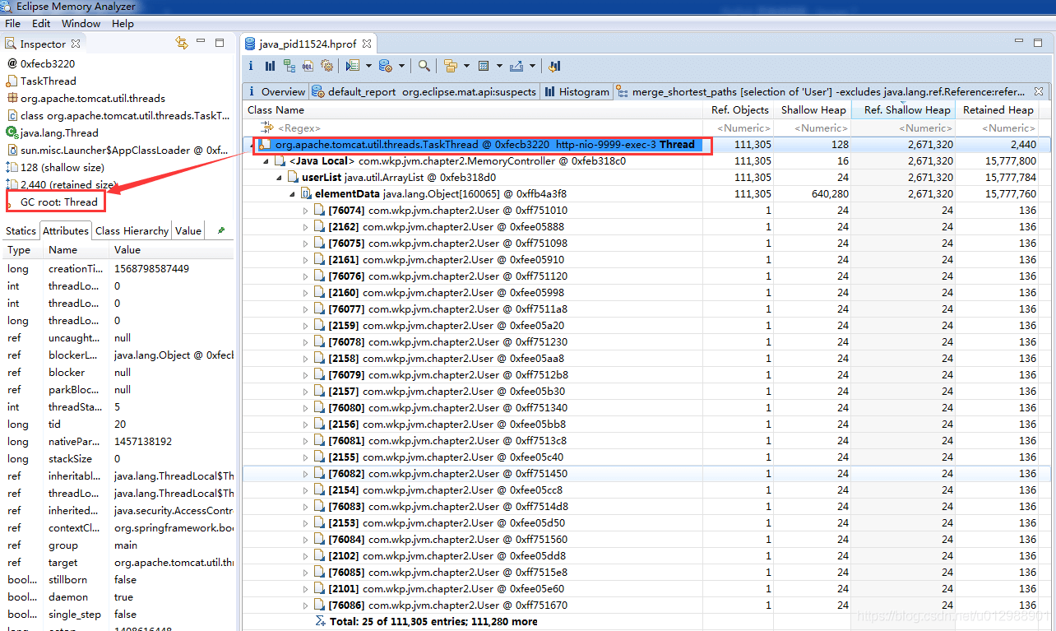
Task: Minimize the Inspector view
Action: pyautogui.click(x=201, y=42)
